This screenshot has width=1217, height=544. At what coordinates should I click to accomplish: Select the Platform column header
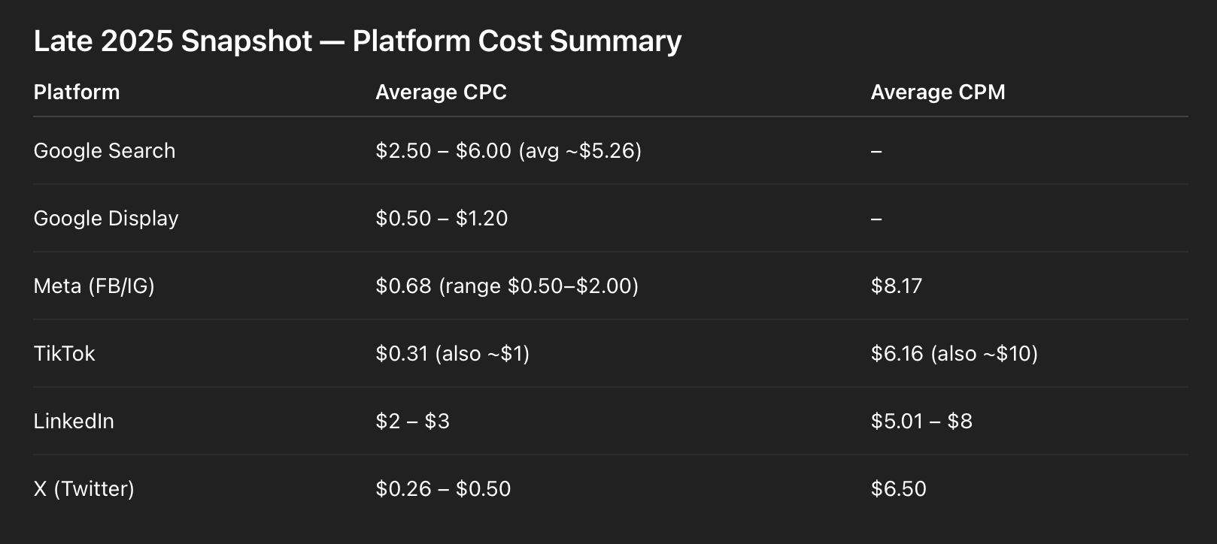tap(77, 92)
